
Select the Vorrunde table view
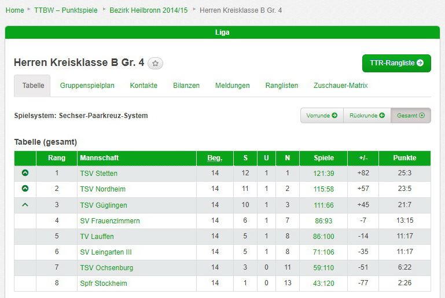(x=322, y=116)
